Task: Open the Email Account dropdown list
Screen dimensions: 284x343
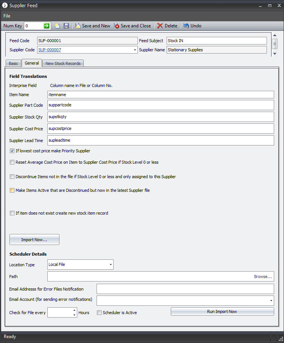Action: 271,301
